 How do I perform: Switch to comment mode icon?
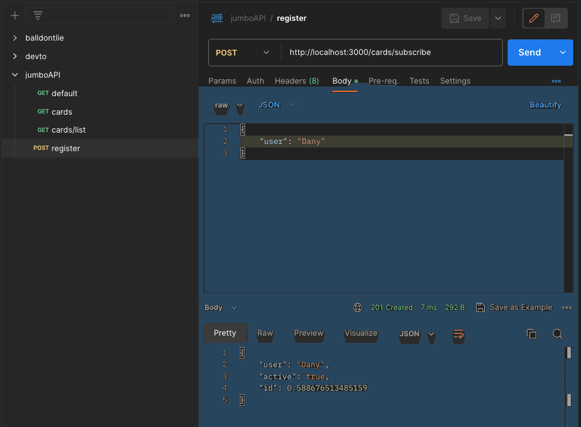(x=555, y=19)
